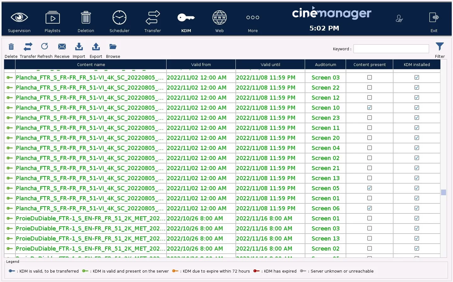This screenshot has height=282, width=453.
Task: Go to the Deletion trash section
Action: (x=86, y=18)
